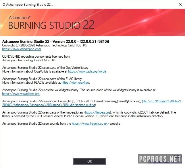This screenshot has width=185, height=168.
Task: Click the Конфиденциальность link
Action: pos(165,161)
